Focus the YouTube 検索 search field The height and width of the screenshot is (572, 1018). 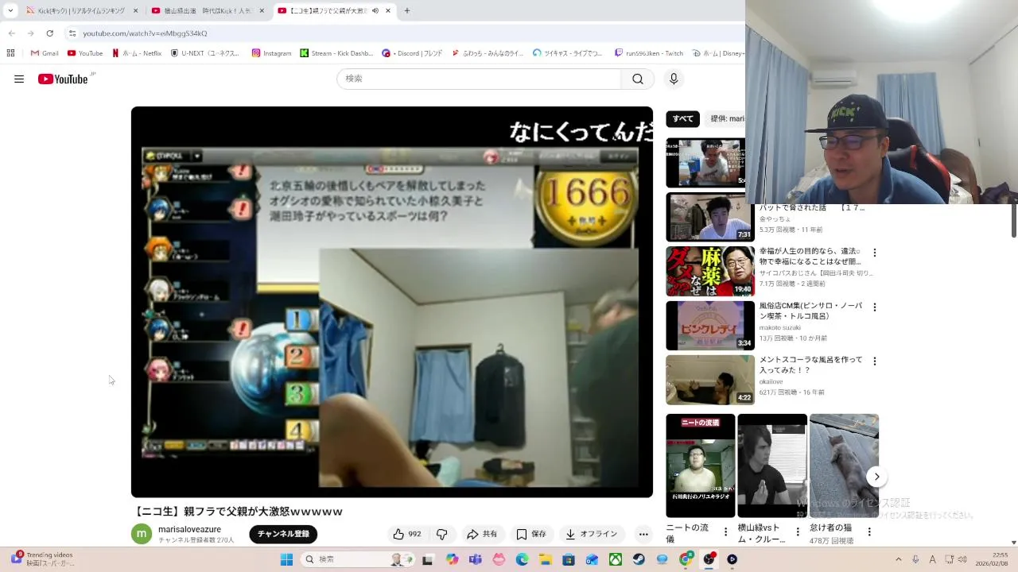click(x=480, y=79)
